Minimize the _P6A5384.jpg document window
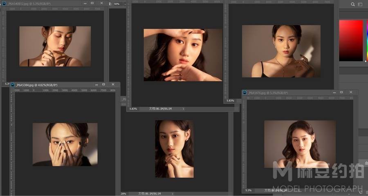The height and width of the screenshot is (196, 368). [x=96, y=84]
